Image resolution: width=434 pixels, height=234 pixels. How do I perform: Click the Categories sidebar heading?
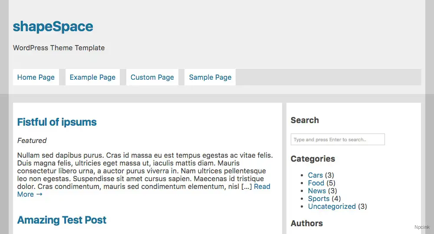[312, 159]
